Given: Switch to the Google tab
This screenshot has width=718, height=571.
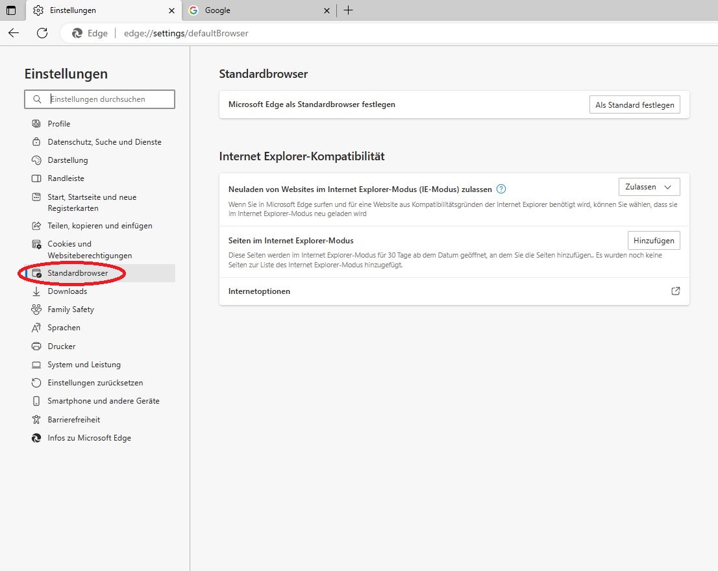Looking at the screenshot, I should pyautogui.click(x=259, y=10).
